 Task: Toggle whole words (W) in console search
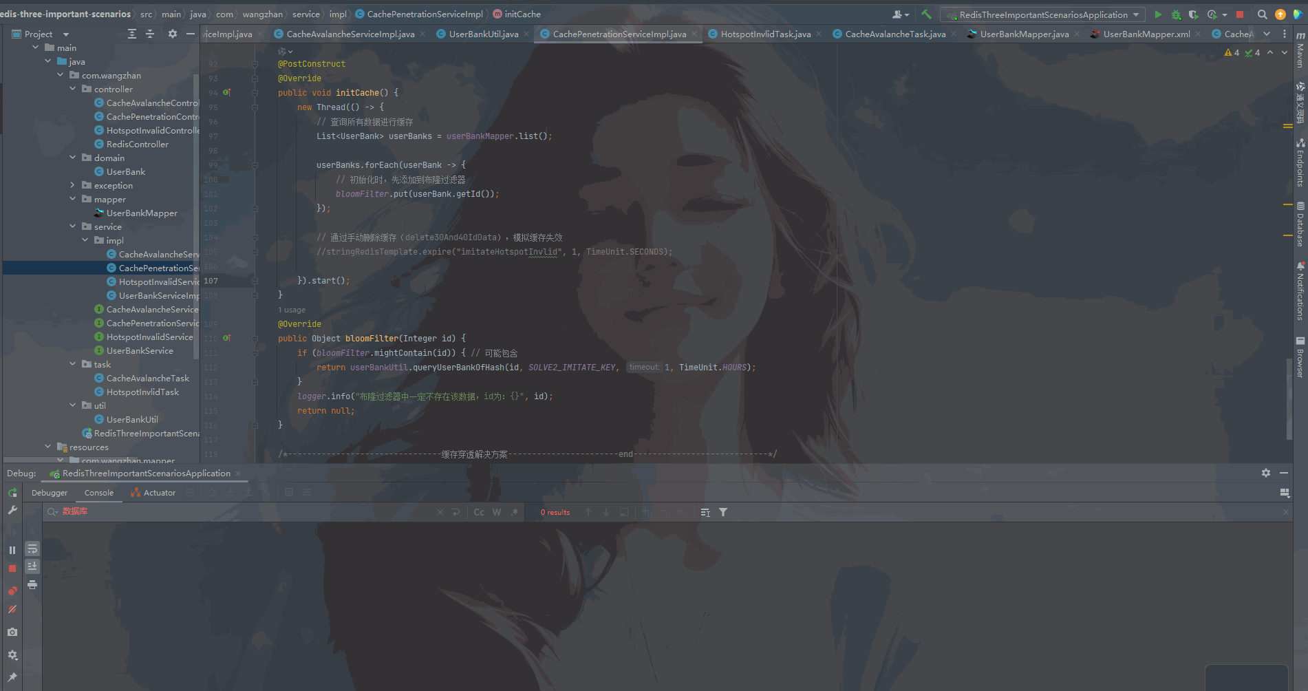[497, 512]
